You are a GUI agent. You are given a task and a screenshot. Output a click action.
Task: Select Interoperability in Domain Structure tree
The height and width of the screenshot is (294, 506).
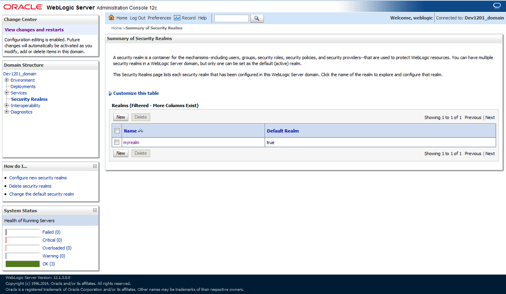click(25, 106)
